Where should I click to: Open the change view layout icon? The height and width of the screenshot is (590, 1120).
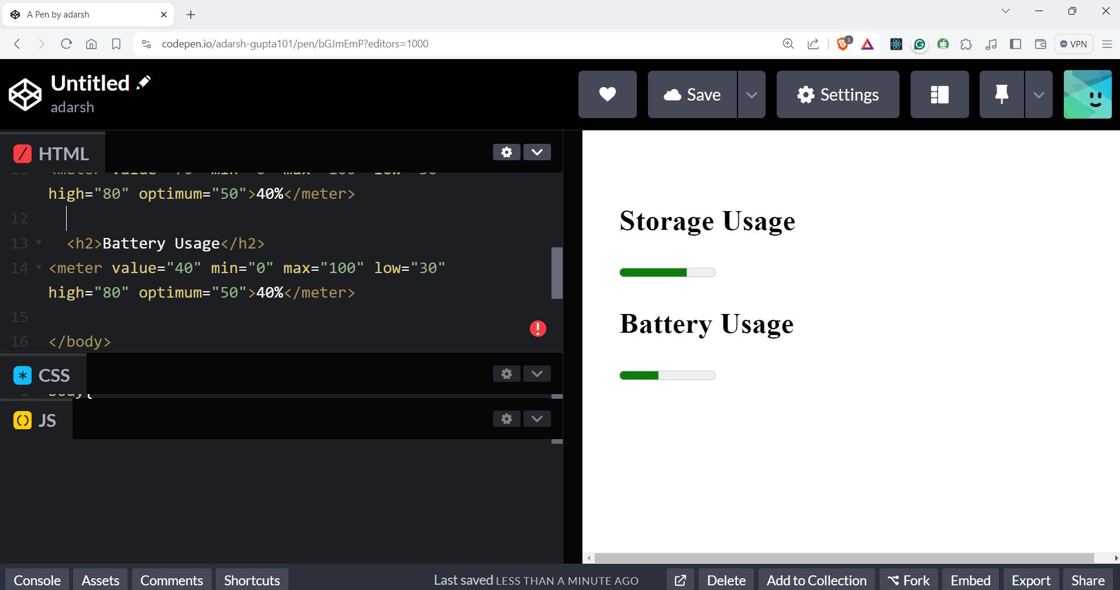coord(939,95)
